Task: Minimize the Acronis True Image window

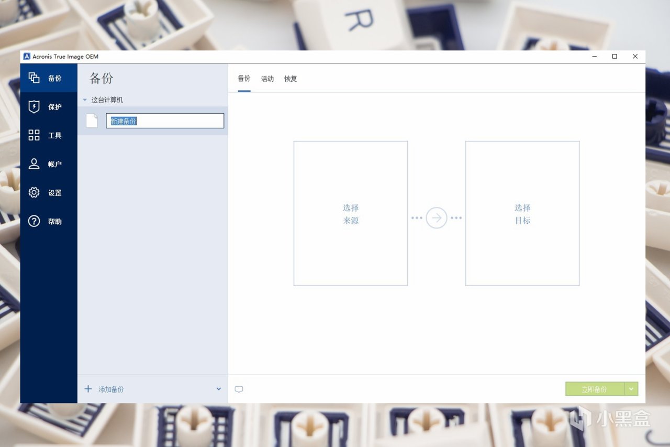Action: 595,57
